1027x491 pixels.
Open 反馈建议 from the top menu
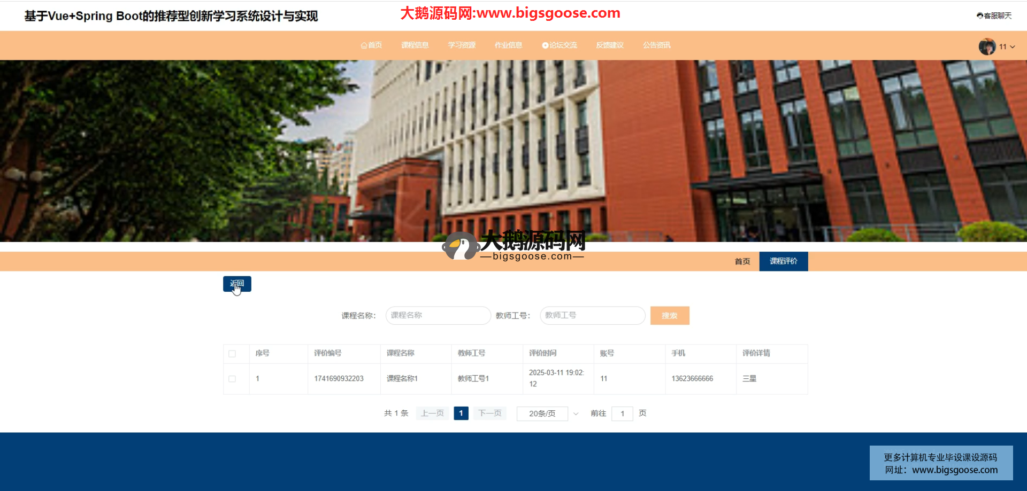610,45
